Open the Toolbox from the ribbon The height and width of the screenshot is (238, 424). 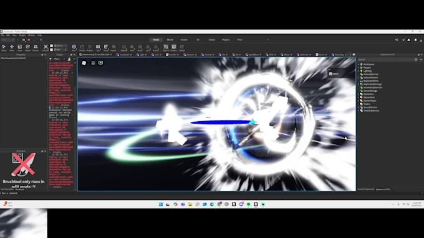coord(181,48)
